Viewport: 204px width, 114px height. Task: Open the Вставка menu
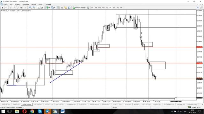18,4
